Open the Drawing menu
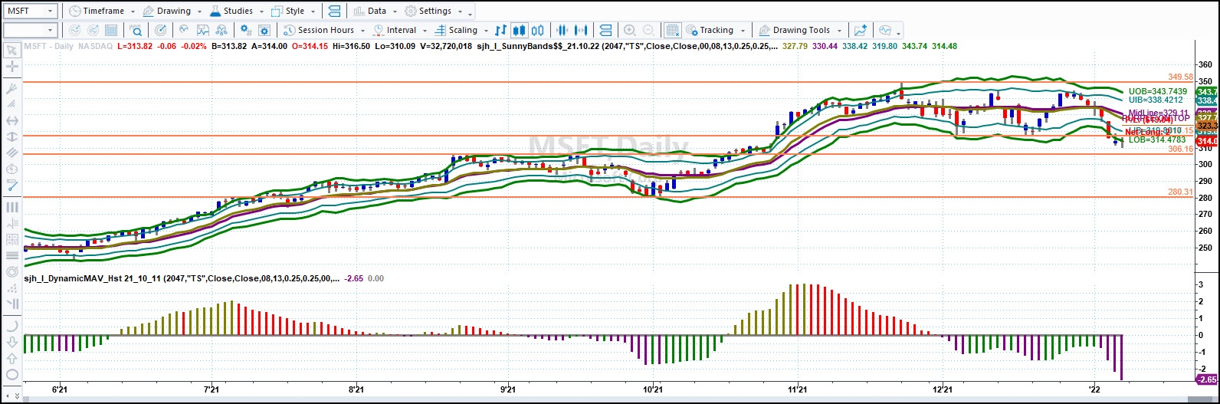Screen dimensions: 1220x404 pos(172,11)
